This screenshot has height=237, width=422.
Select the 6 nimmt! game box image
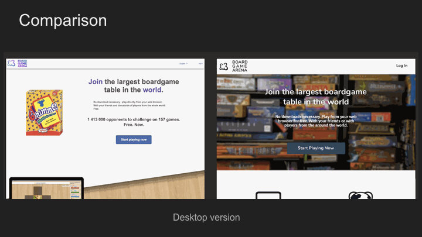click(x=44, y=112)
